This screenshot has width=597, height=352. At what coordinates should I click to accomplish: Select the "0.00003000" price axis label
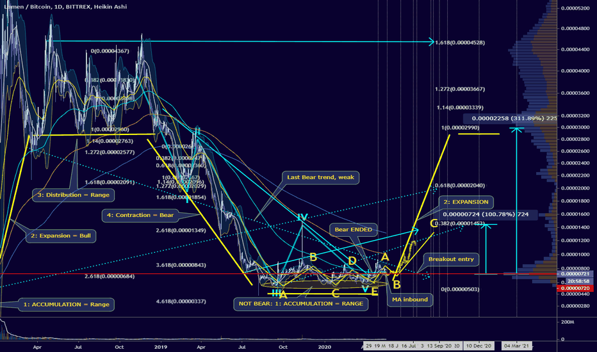point(575,127)
